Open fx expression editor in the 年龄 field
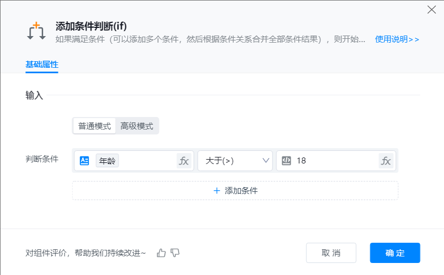 pyautogui.click(x=184, y=161)
